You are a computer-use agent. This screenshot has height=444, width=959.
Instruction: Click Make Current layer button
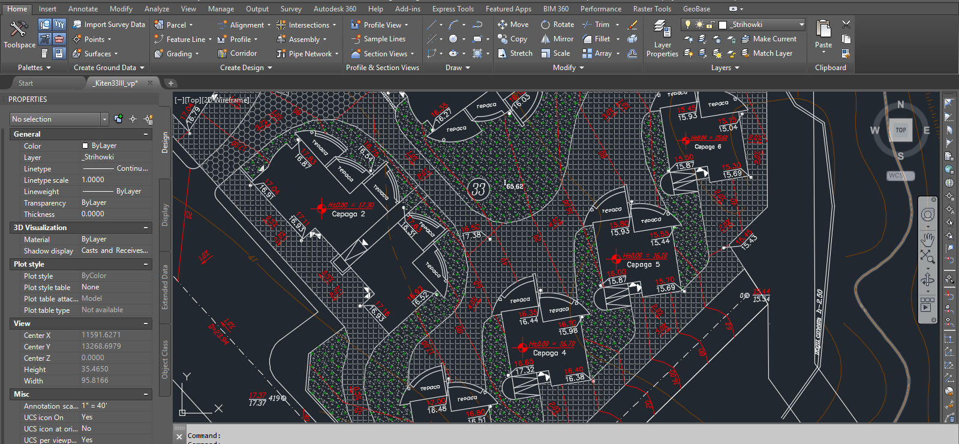coord(769,39)
